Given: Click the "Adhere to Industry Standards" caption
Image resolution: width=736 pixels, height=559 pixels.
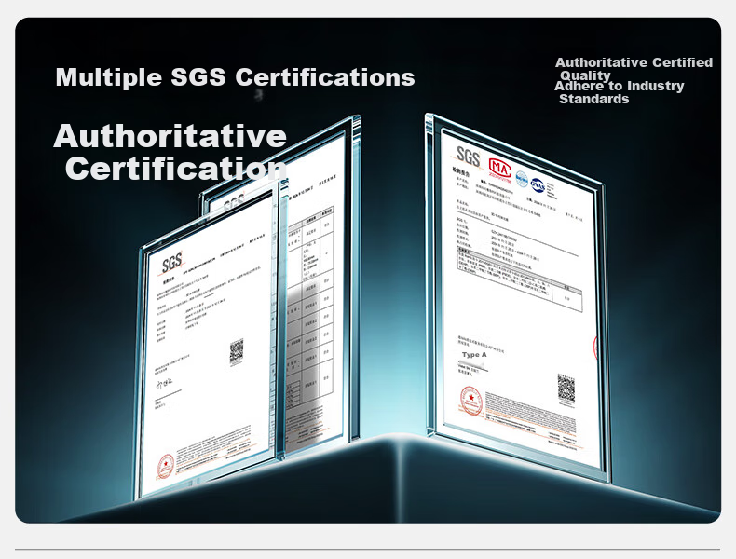Looking at the screenshot, I should [x=620, y=92].
